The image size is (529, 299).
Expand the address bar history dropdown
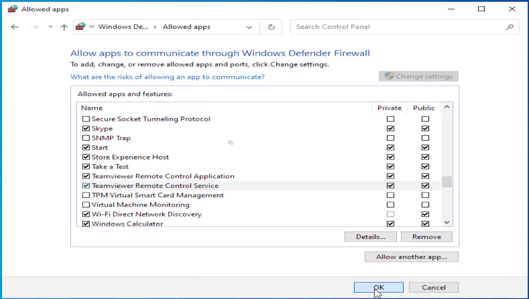point(249,27)
